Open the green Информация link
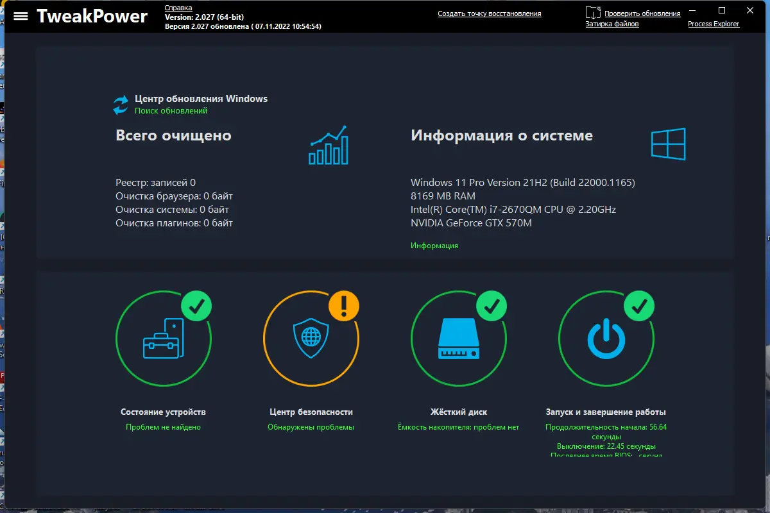770x513 pixels. click(x=434, y=246)
